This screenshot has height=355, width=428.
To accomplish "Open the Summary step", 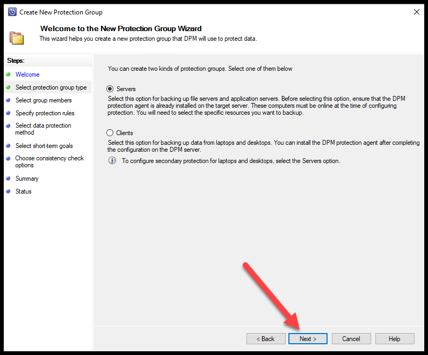I will coord(27,179).
